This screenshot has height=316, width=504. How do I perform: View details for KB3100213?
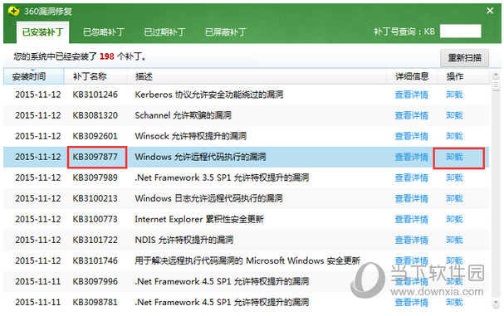click(412, 198)
